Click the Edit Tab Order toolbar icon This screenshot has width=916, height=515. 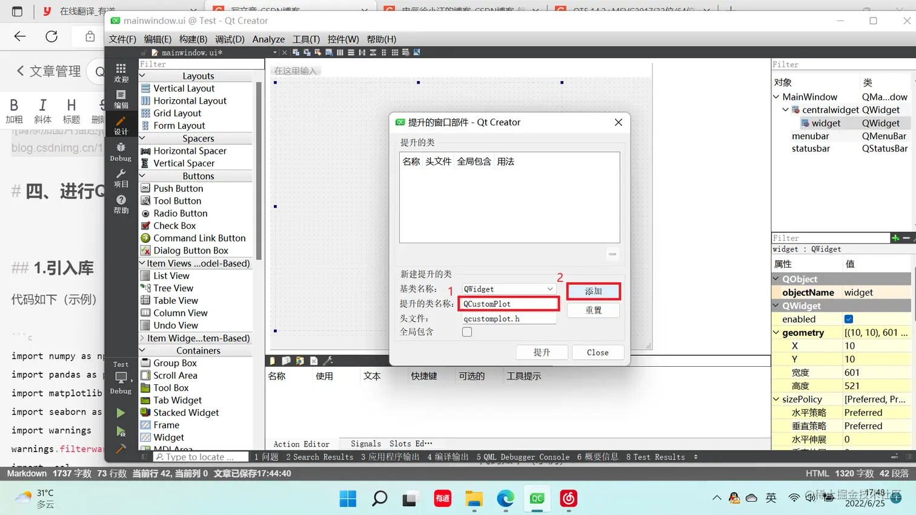[329, 53]
